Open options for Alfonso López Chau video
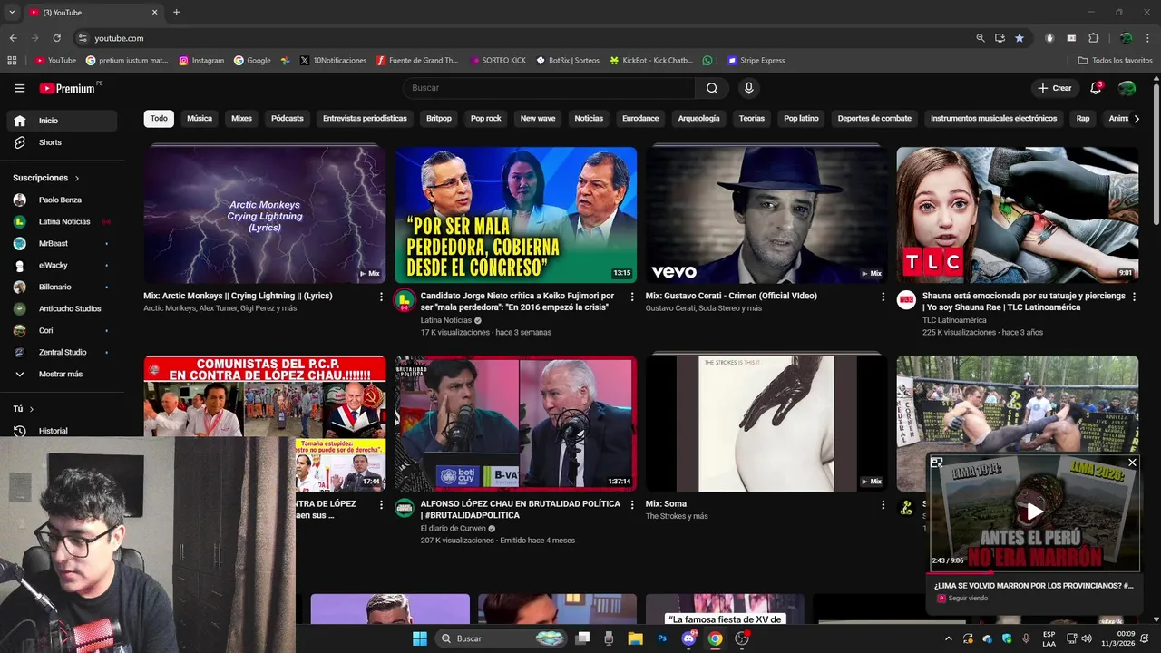This screenshot has width=1161, height=653. (632, 504)
